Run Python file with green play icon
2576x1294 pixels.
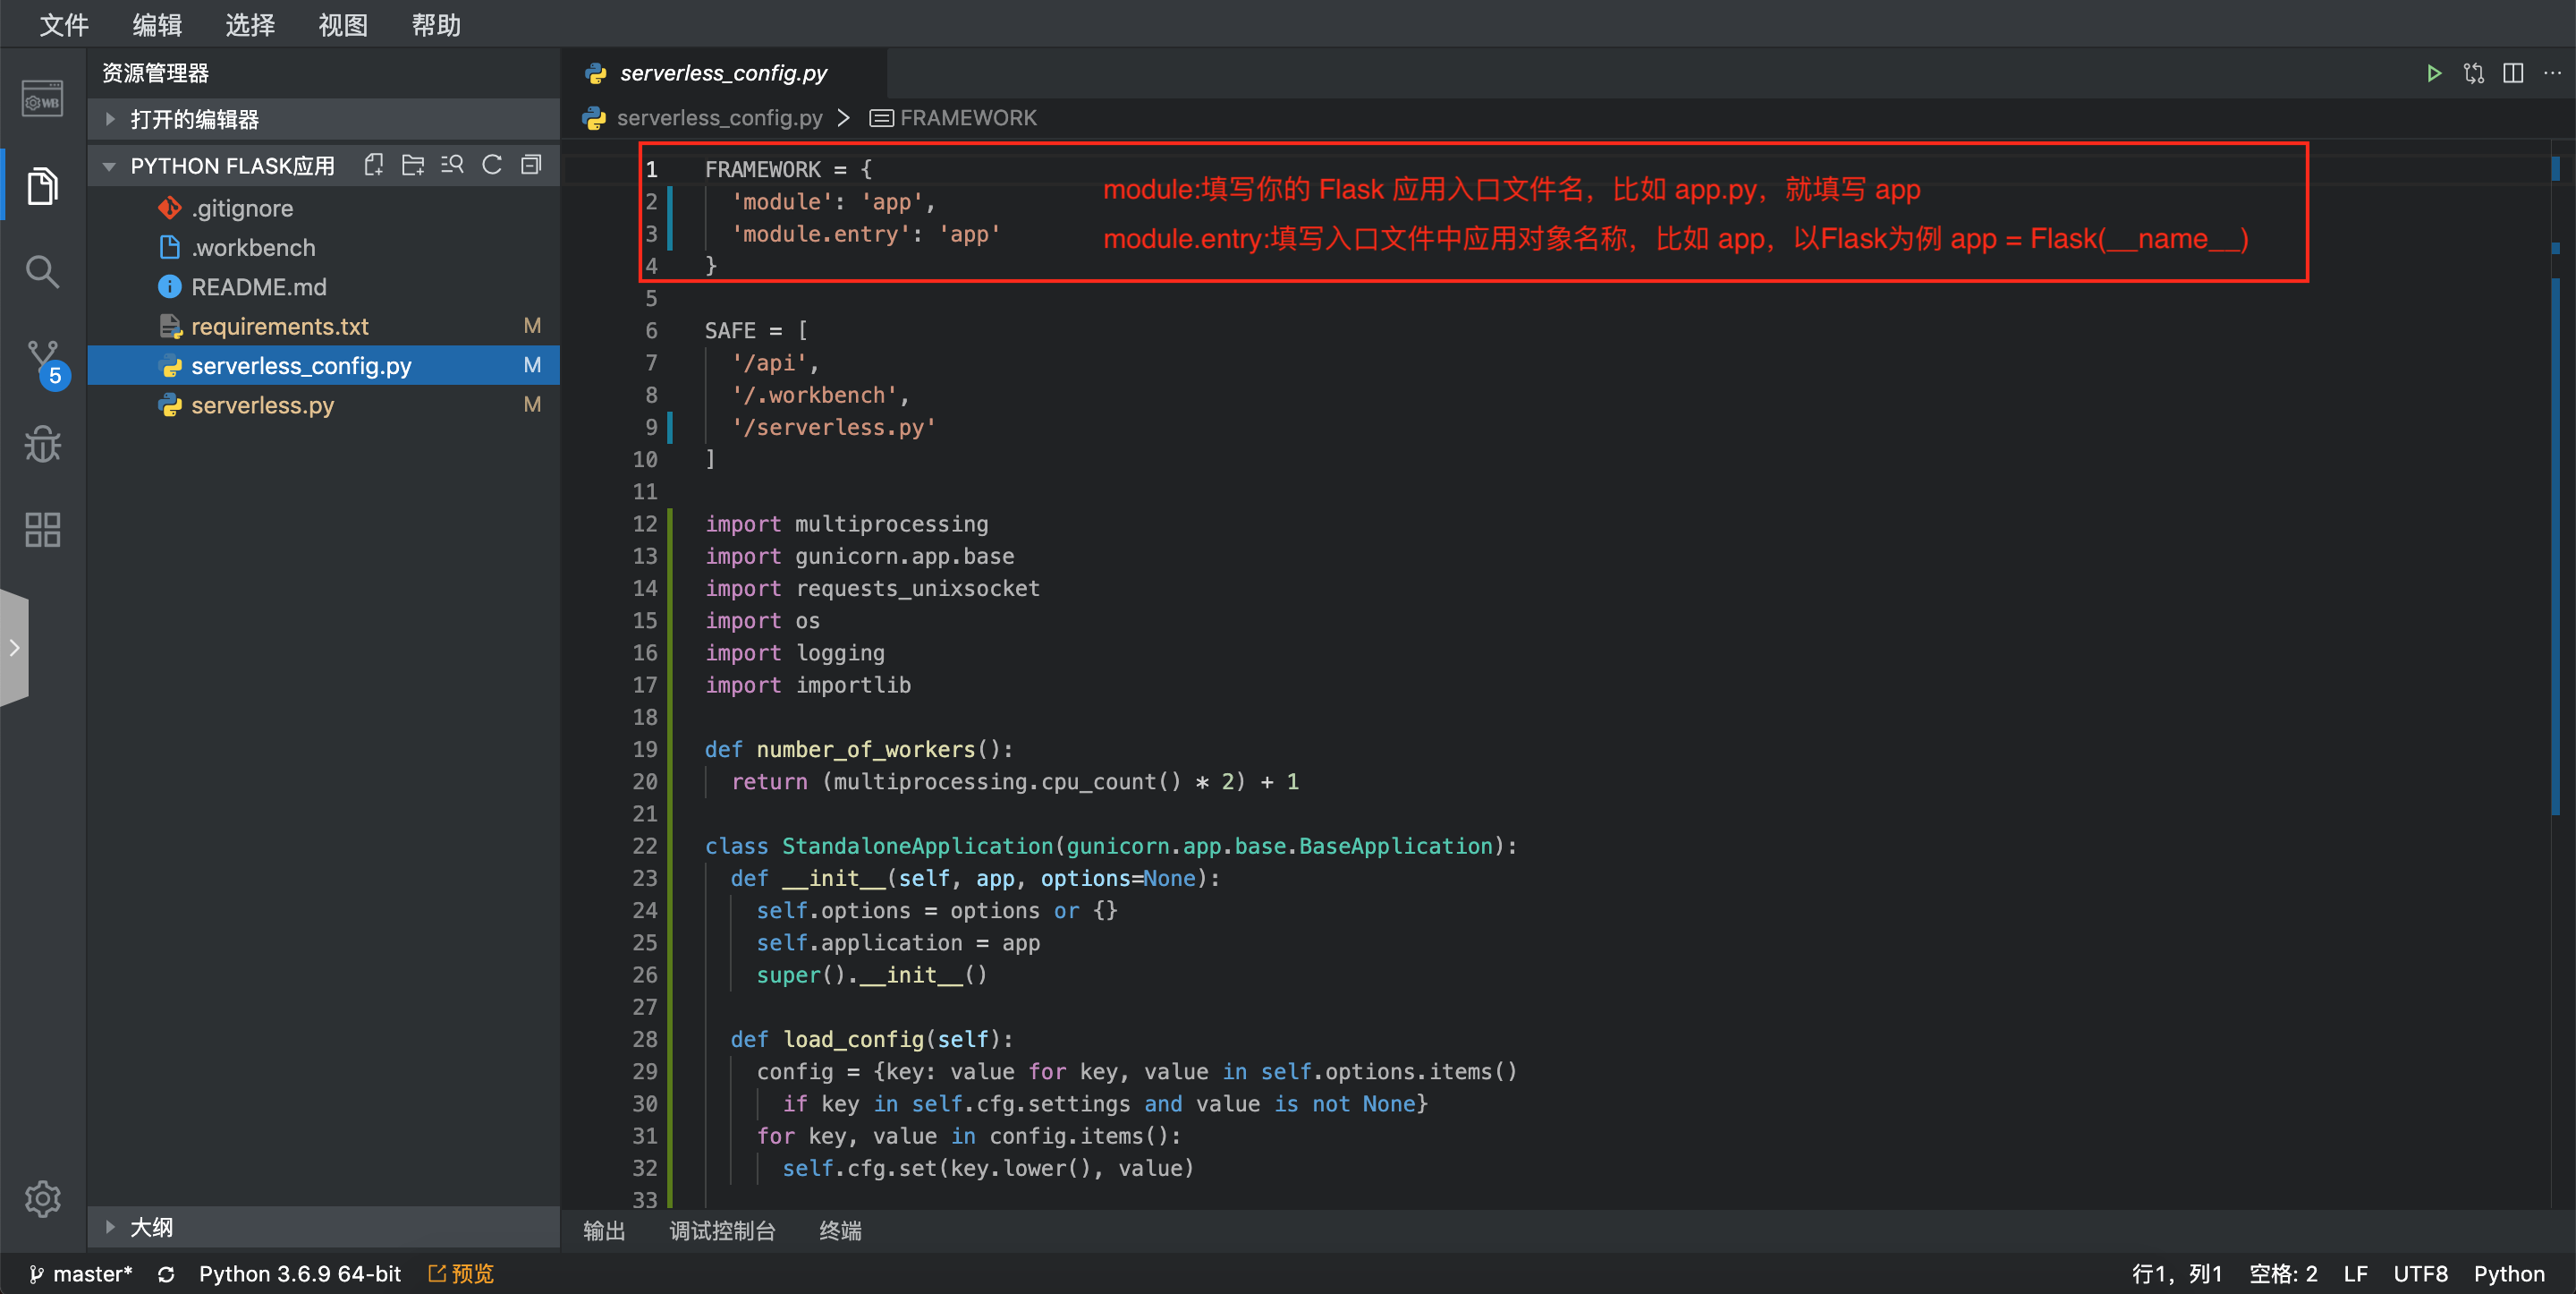point(2434,73)
